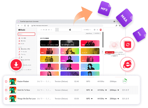Open MP3 format dropdown for Hold On To Now
148x108 pixels.
coord(89,90)
